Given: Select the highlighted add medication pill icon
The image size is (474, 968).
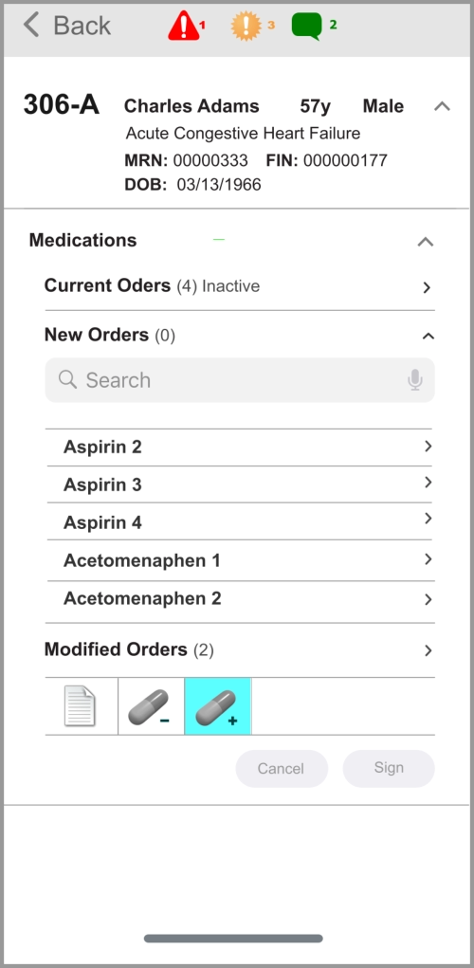Looking at the screenshot, I should tap(218, 706).
